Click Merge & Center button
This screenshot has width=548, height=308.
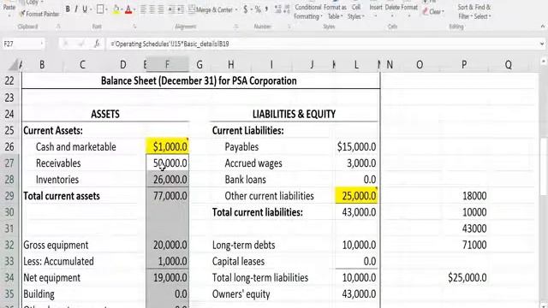[211, 9]
